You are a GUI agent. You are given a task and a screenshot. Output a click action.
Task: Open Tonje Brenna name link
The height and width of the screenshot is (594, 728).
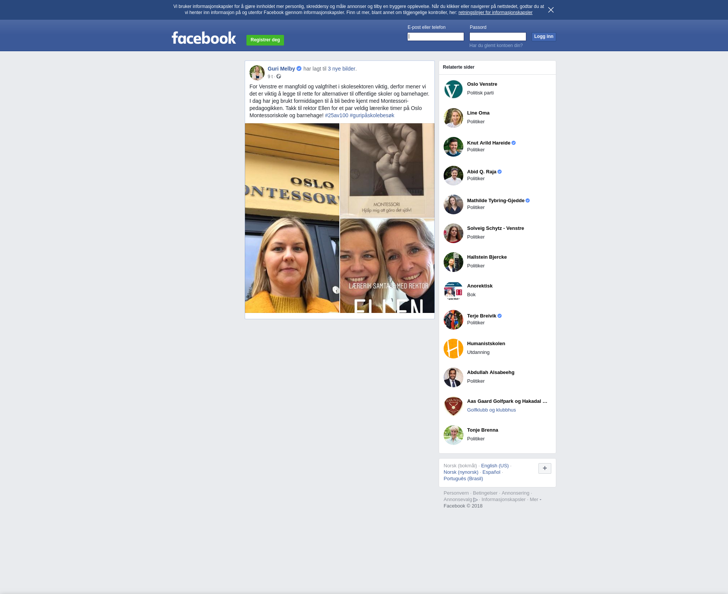483,430
